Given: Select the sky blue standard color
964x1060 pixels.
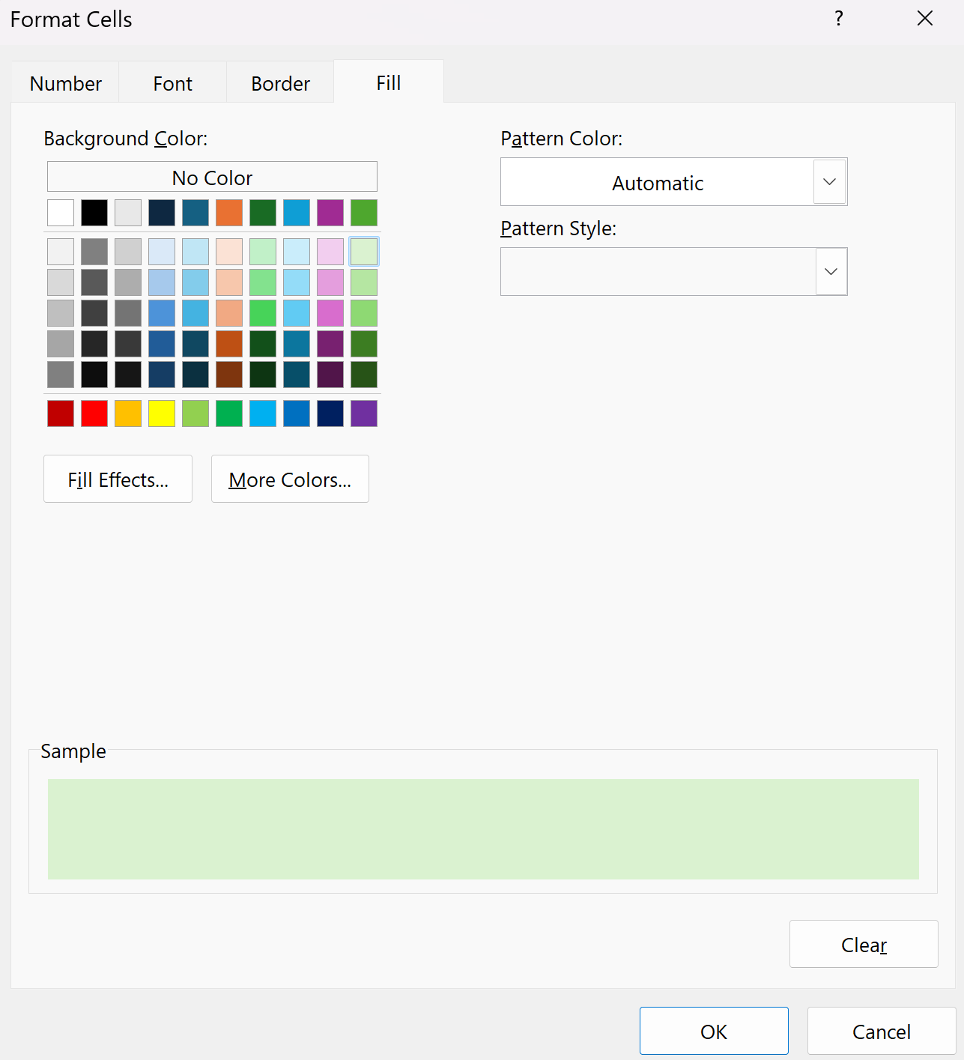Looking at the screenshot, I should [x=263, y=414].
